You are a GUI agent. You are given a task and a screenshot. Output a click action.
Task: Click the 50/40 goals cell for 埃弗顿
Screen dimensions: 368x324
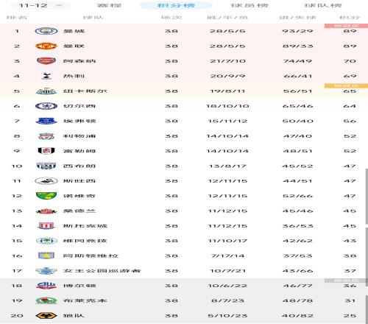click(297, 121)
